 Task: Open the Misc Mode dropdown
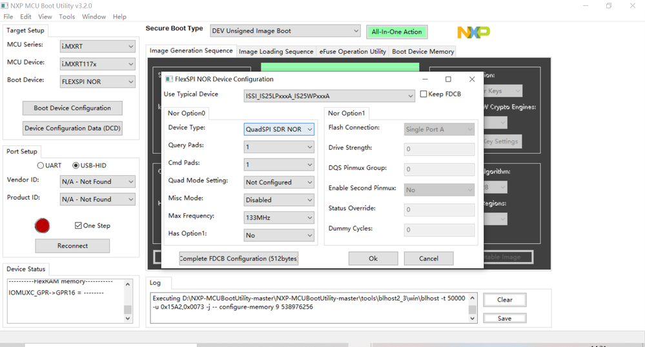point(279,200)
